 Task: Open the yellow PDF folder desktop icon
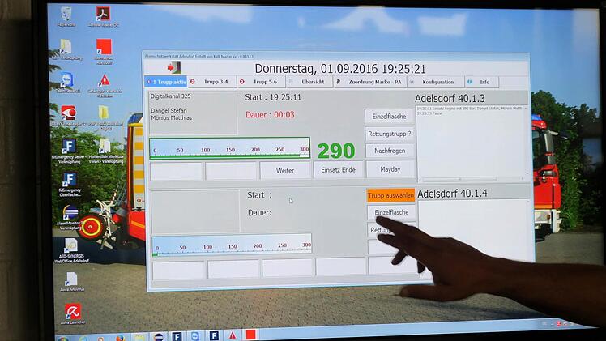click(104, 117)
